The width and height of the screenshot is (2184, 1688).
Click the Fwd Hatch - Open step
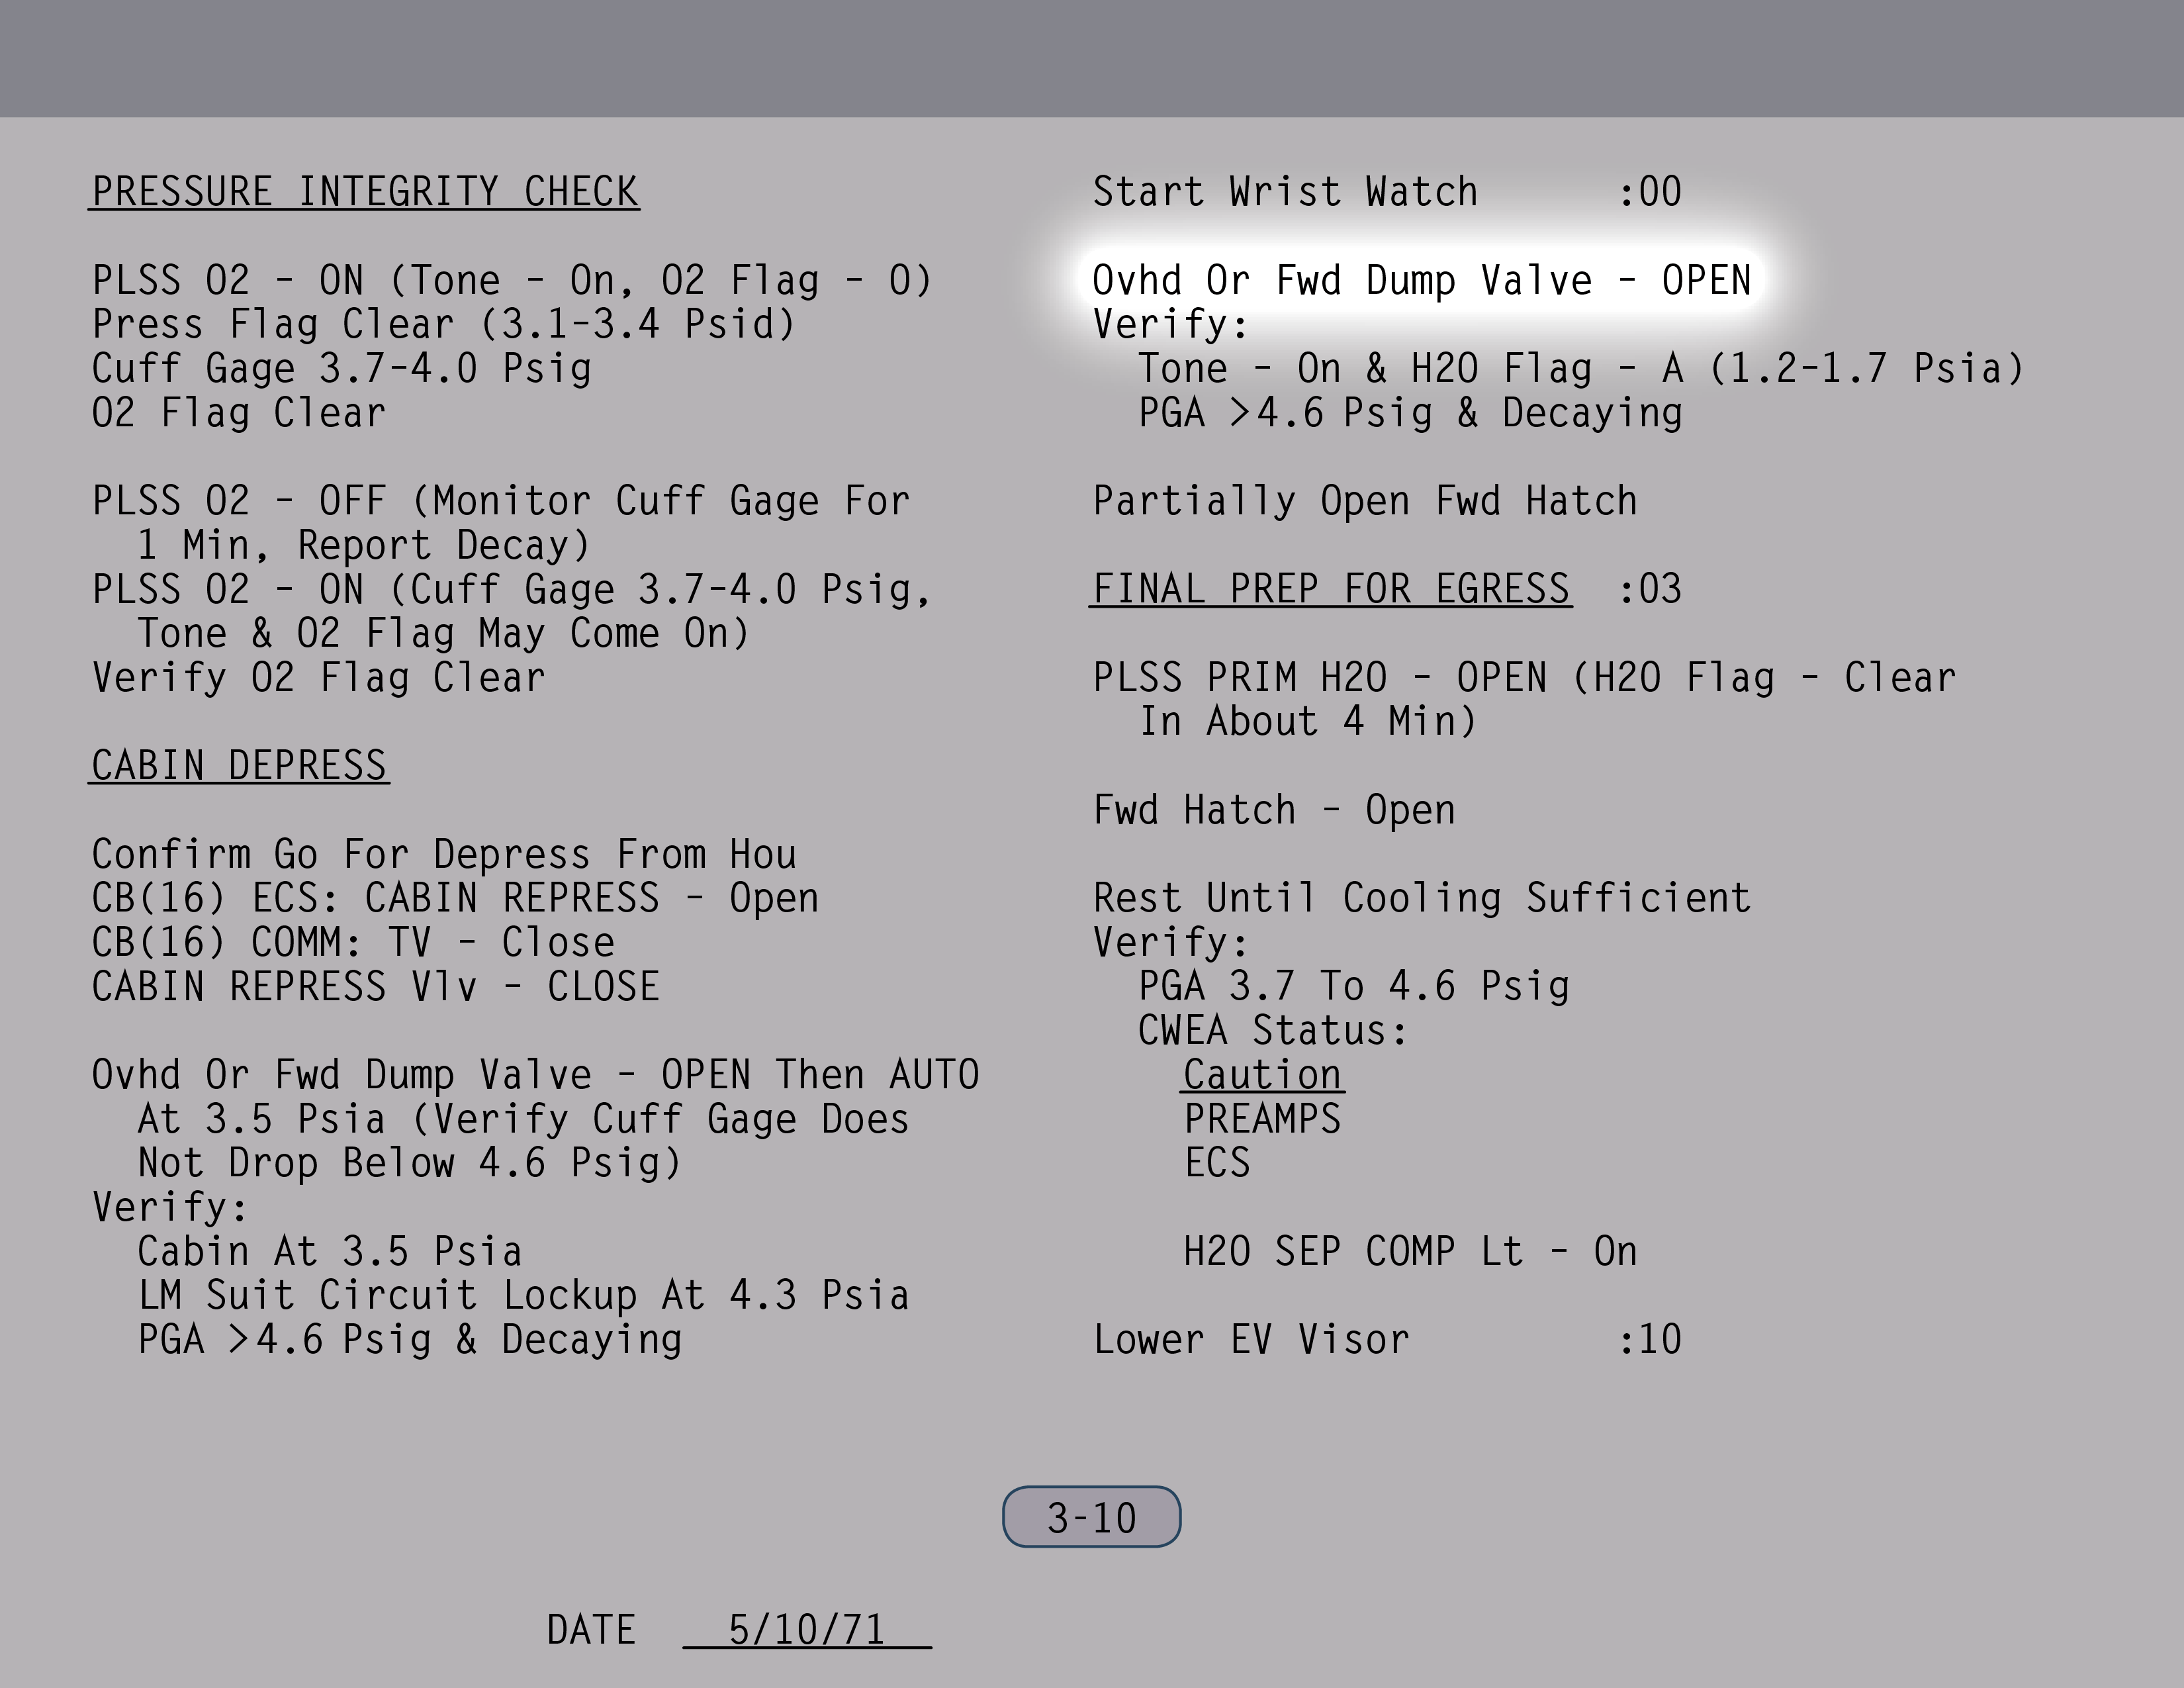pos(1274,810)
